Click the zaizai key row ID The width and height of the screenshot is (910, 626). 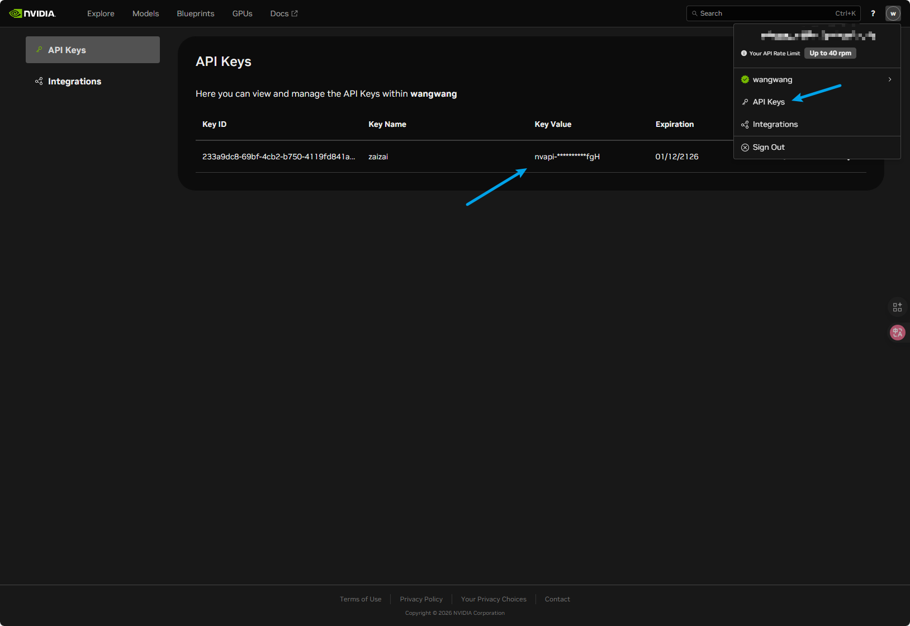(278, 156)
